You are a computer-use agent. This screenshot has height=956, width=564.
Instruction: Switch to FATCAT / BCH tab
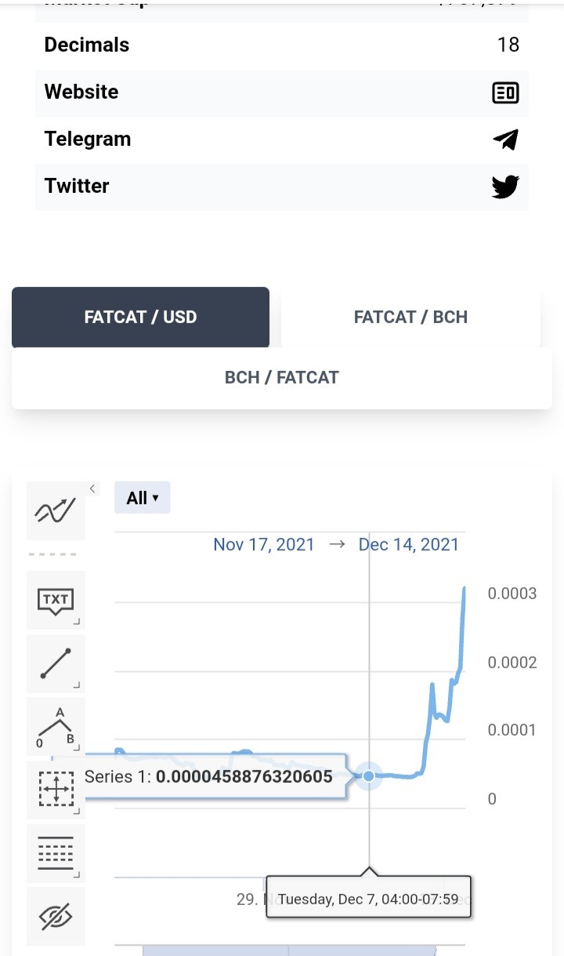410,317
